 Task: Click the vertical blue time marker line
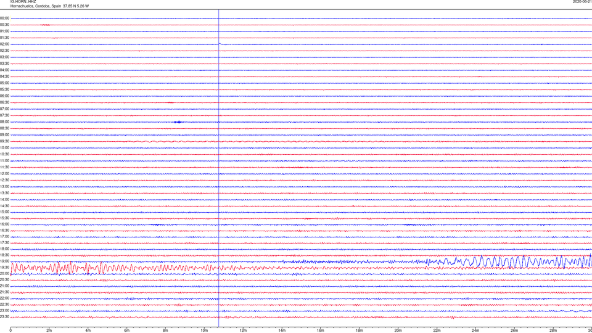pos(218,168)
